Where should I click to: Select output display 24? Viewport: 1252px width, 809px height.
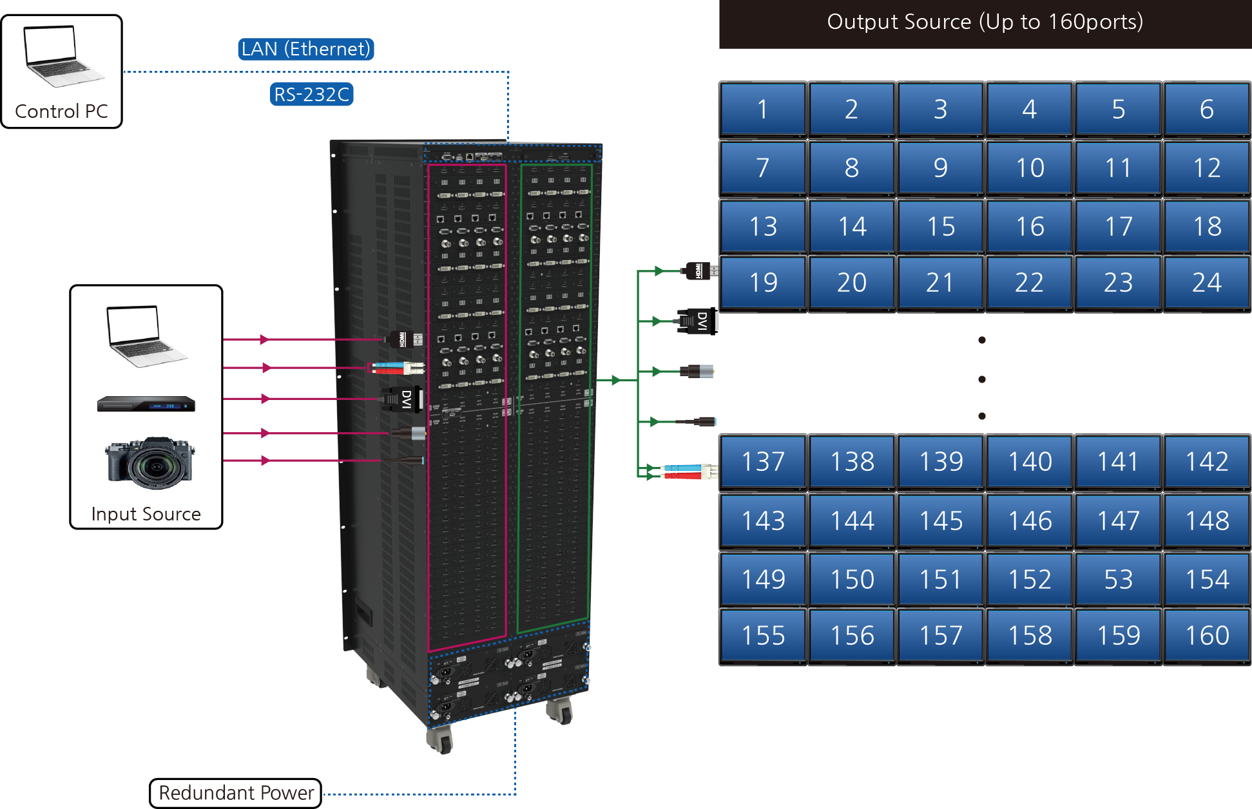click(1207, 283)
